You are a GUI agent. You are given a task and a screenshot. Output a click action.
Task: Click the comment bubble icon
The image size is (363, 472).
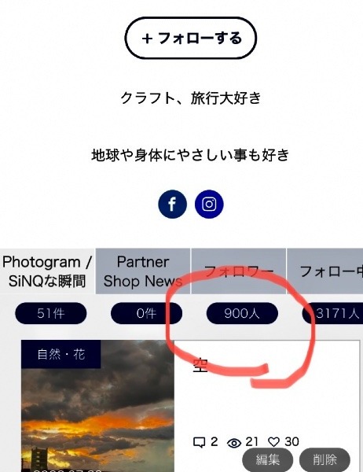click(x=199, y=442)
